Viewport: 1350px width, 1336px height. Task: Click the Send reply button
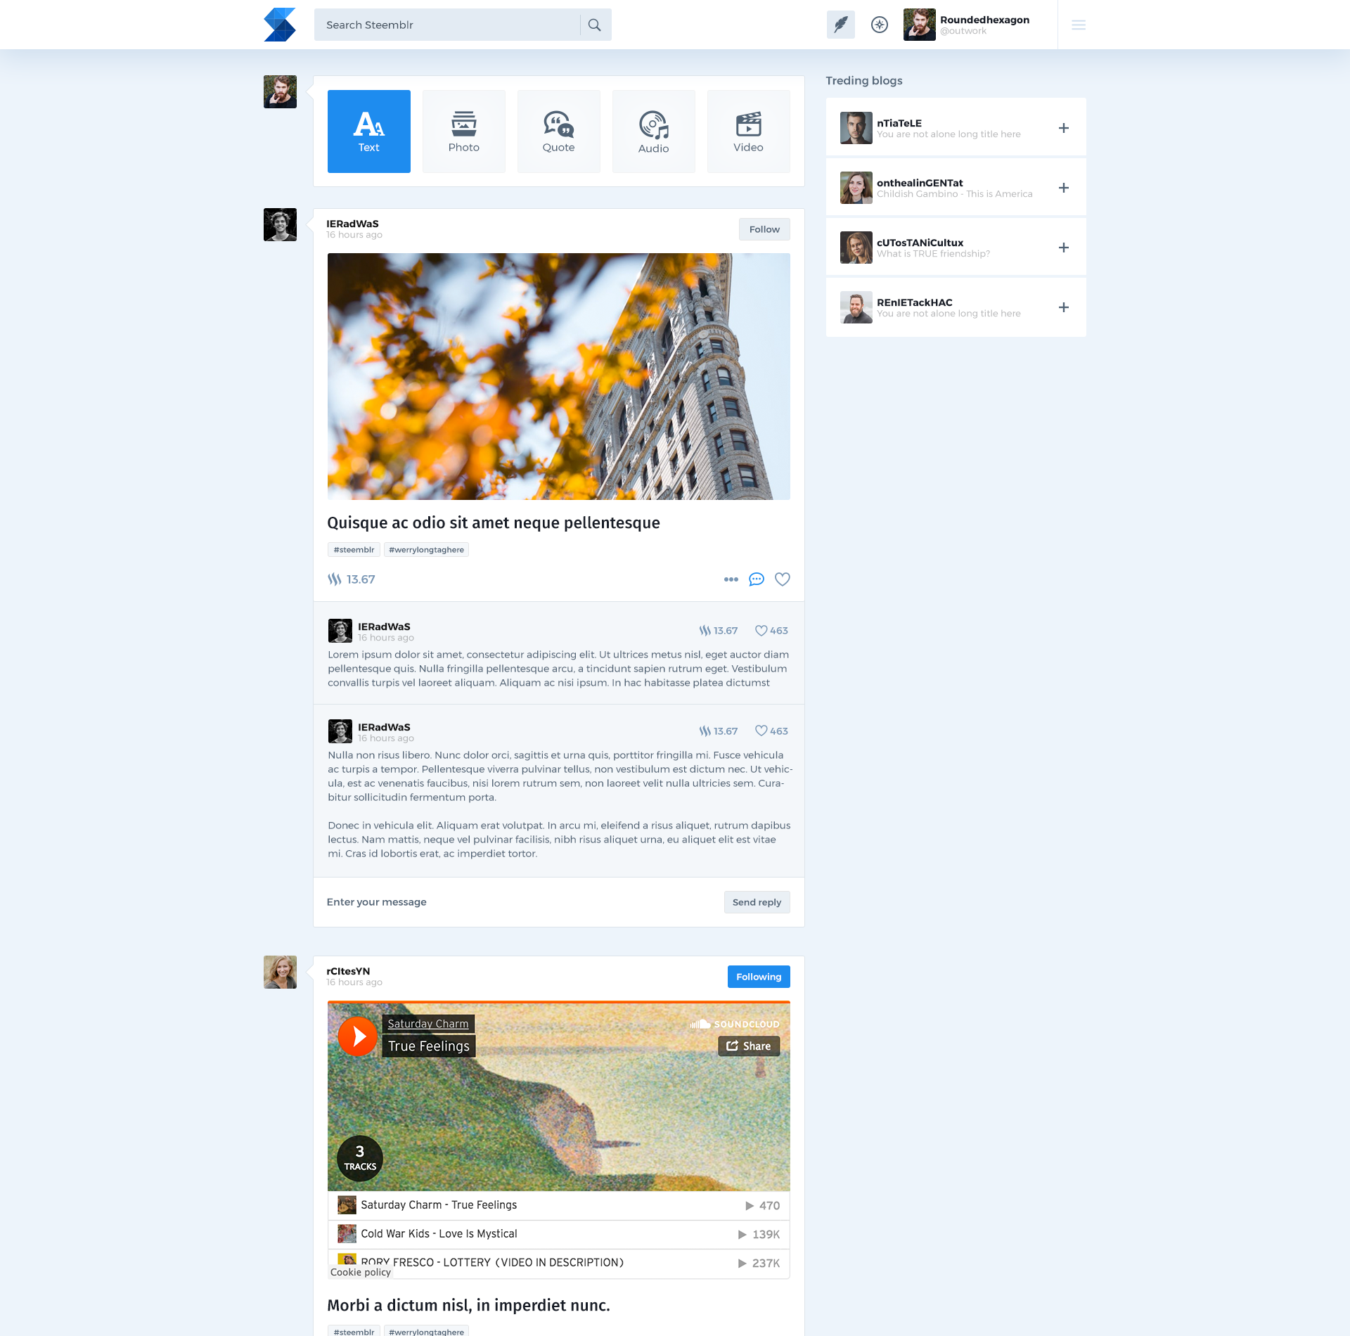(757, 902)
